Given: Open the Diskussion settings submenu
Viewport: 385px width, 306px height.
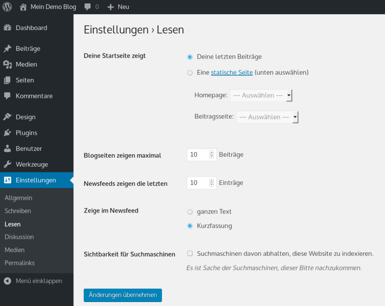Looking at the screenshot, I should (19, 237).
